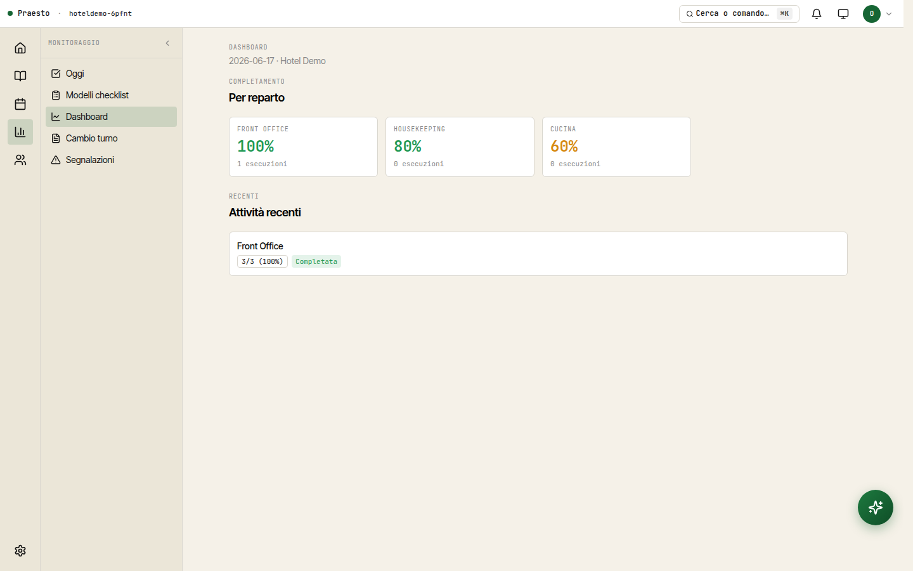Click the ⌘K shortcut hint
Screen dimensions: 913x571
coord(784,13)
